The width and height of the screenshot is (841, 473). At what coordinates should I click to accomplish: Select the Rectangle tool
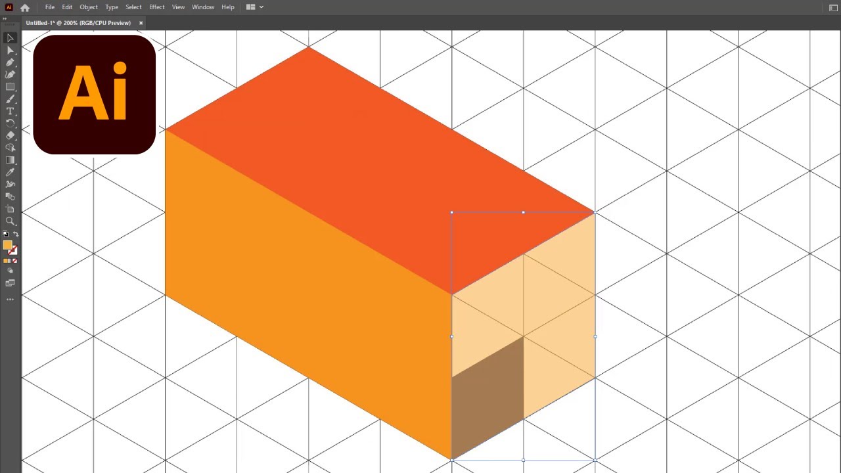(x=10, y=87)
